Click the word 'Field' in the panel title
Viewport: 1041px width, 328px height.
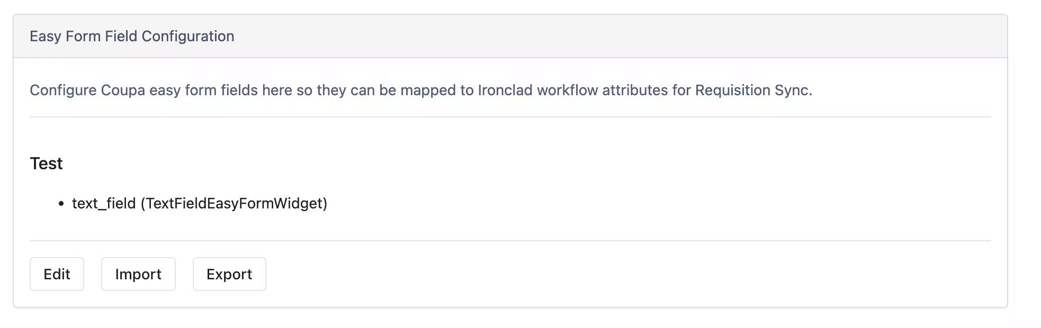121,36
